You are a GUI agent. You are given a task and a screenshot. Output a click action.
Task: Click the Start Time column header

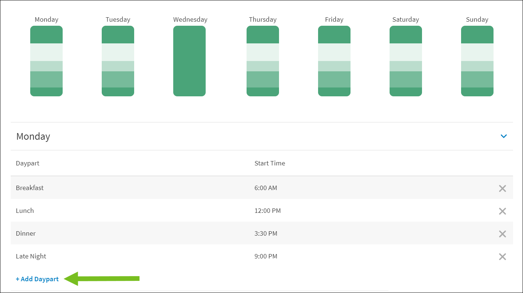(x=270, y=163)
